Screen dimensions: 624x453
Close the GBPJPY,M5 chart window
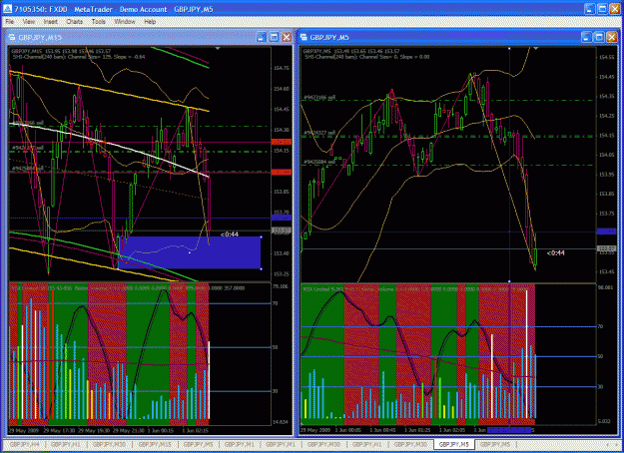612,37
